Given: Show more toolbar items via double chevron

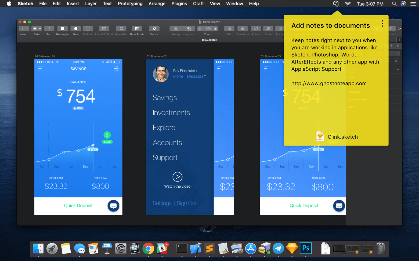Looking at the screenshot, I should coord(399,29).
